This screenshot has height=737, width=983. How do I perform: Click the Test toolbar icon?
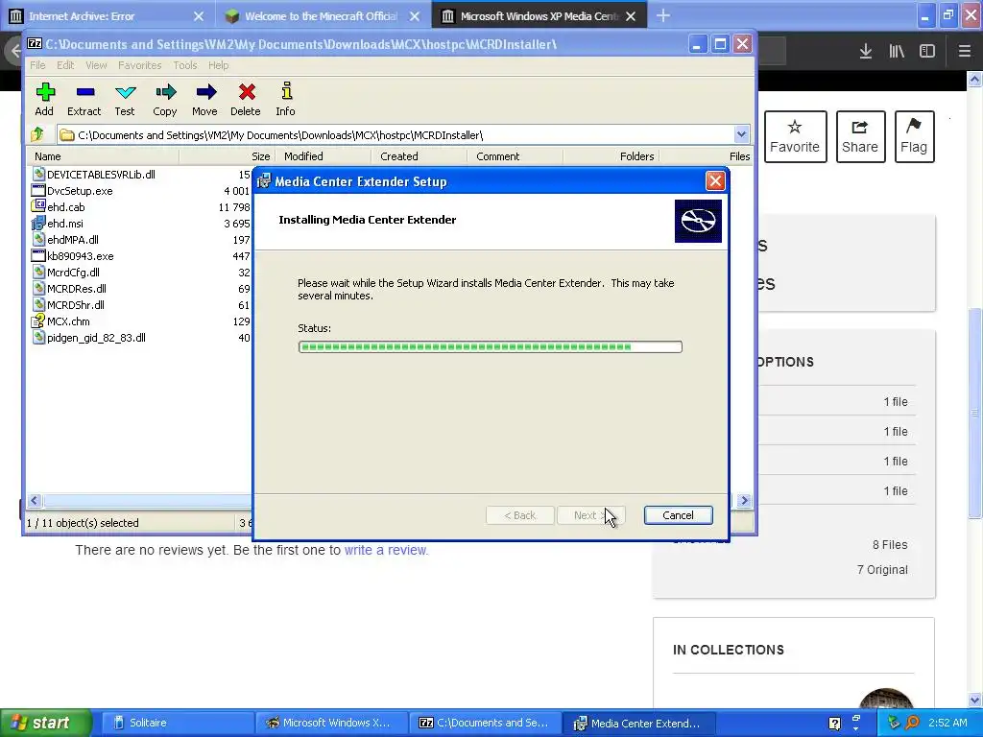click(125, 100)
